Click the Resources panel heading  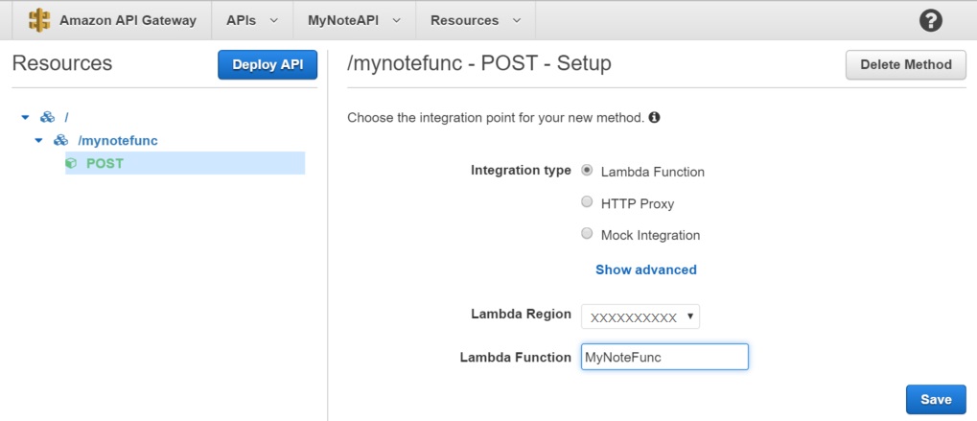pos(62,63)
